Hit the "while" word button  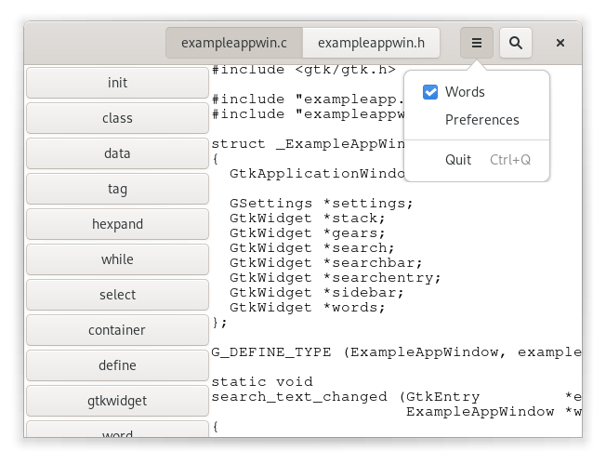pos(117,259)
